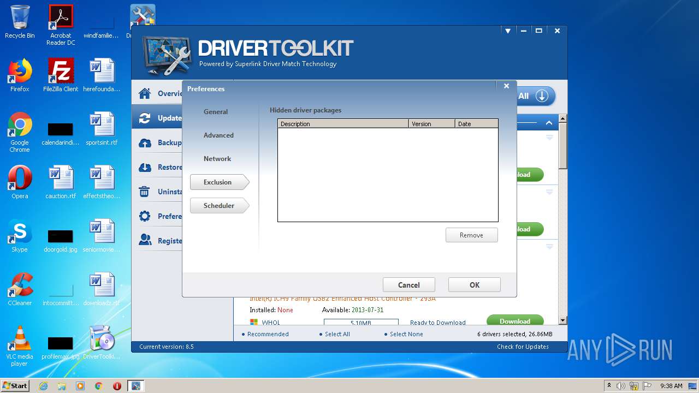
Task: Open CCleaner desktop shortcut
Action: 20,289
